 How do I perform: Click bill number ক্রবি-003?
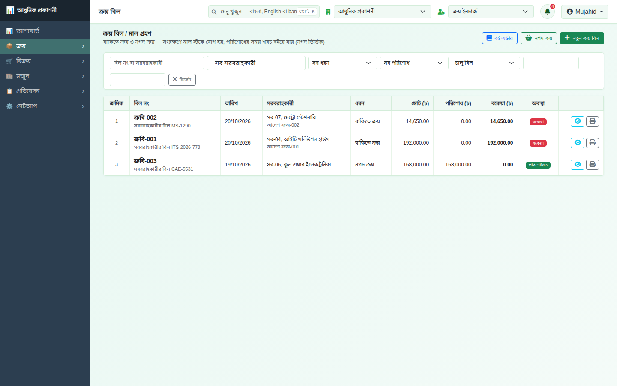(x=145, y=161)
